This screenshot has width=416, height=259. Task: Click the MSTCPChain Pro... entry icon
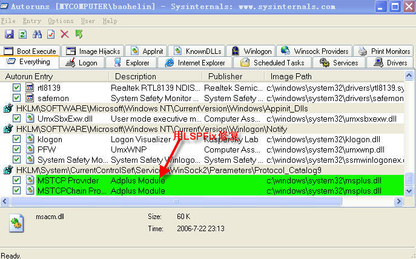click(x=30, y=191)
